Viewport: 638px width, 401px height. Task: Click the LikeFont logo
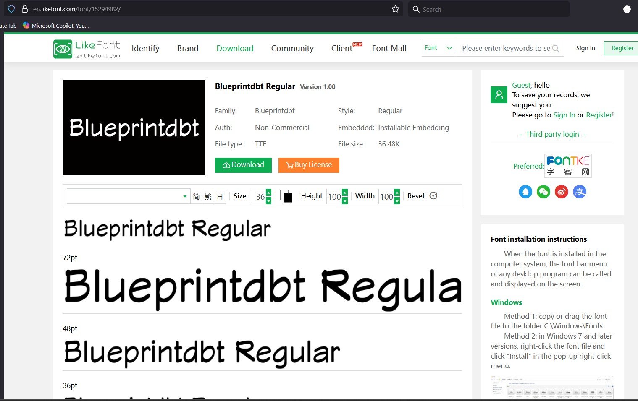click(87, 49)
